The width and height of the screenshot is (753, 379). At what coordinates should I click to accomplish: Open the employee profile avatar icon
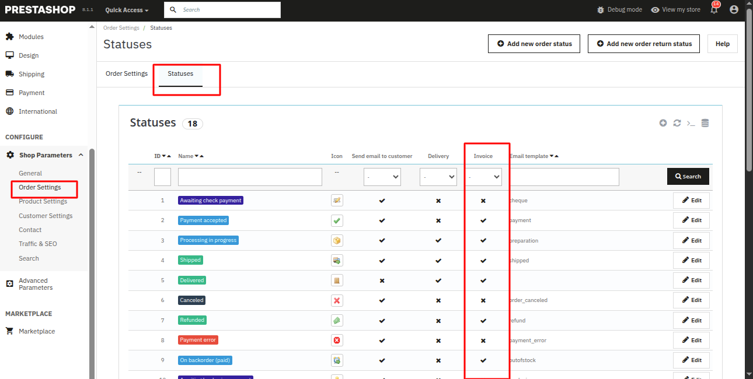(734, 10)
